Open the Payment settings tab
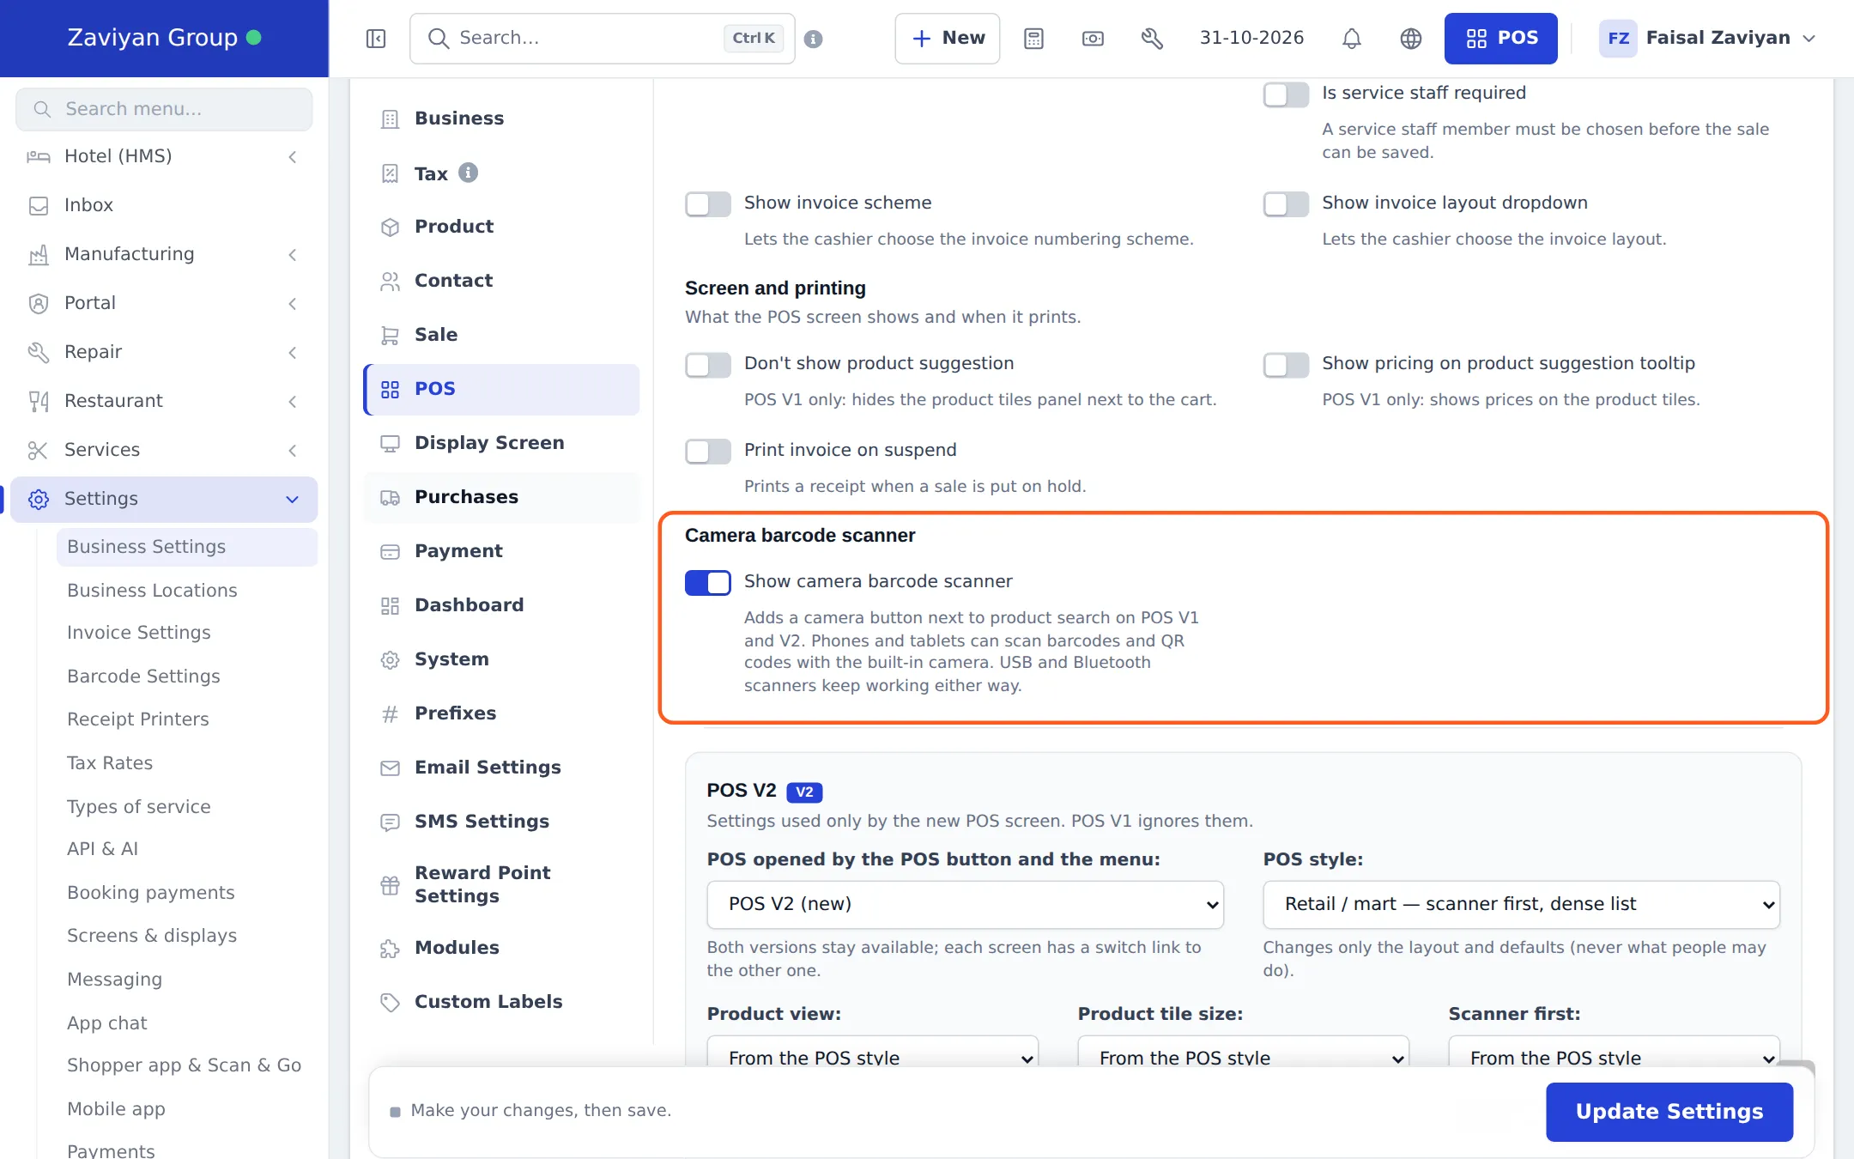Screen dimensions: 1854x1159 coord(501,551)
